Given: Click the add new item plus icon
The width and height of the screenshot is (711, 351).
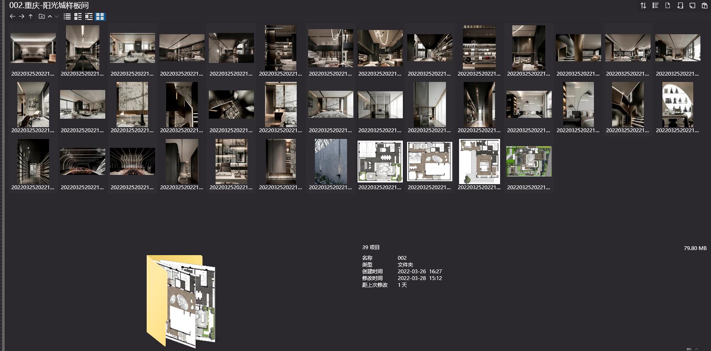Looking at the screenshot, I should pyautogui.click(x=680, y=5).
